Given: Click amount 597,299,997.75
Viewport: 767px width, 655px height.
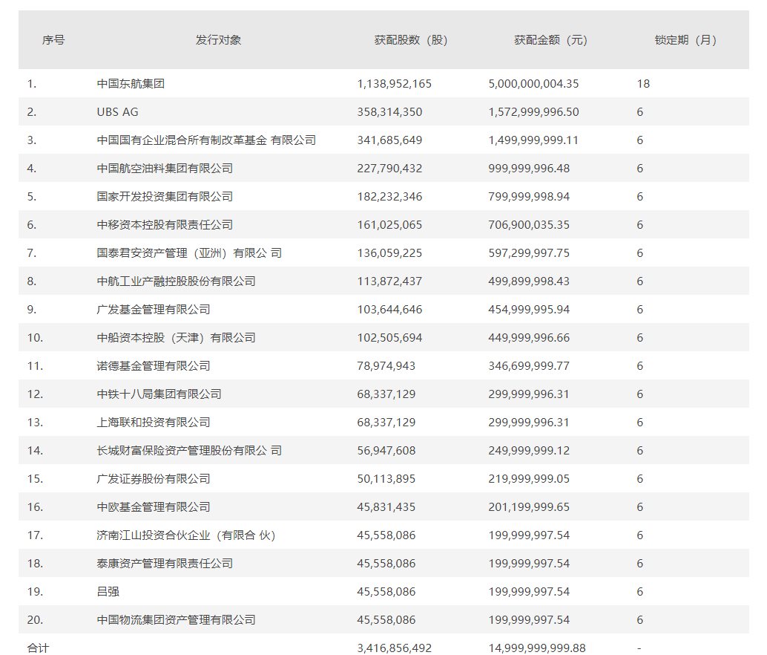Looking at the screenshot, I should (x=529, y=253).
